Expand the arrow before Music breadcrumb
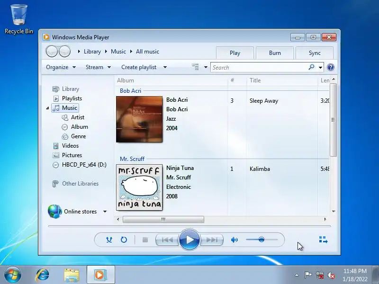The width and height of the screenshot is (379, 284). tap(106, 52)
